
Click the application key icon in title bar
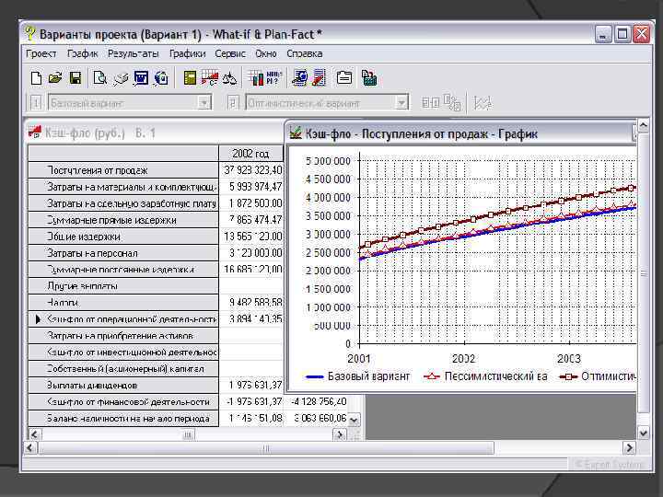(29, 34)
